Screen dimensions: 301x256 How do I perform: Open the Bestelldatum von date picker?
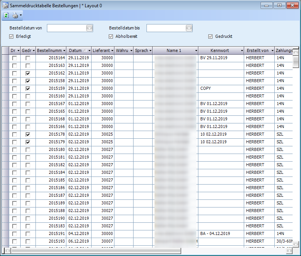[89, 28]
